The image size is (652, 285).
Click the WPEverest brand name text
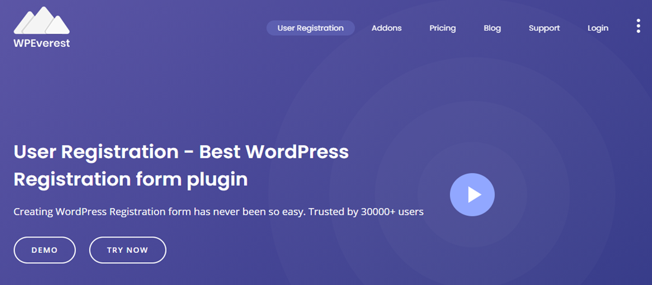[41, 43]
